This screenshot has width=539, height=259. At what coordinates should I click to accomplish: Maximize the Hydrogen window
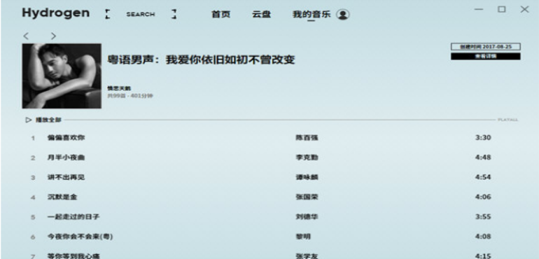502,10
